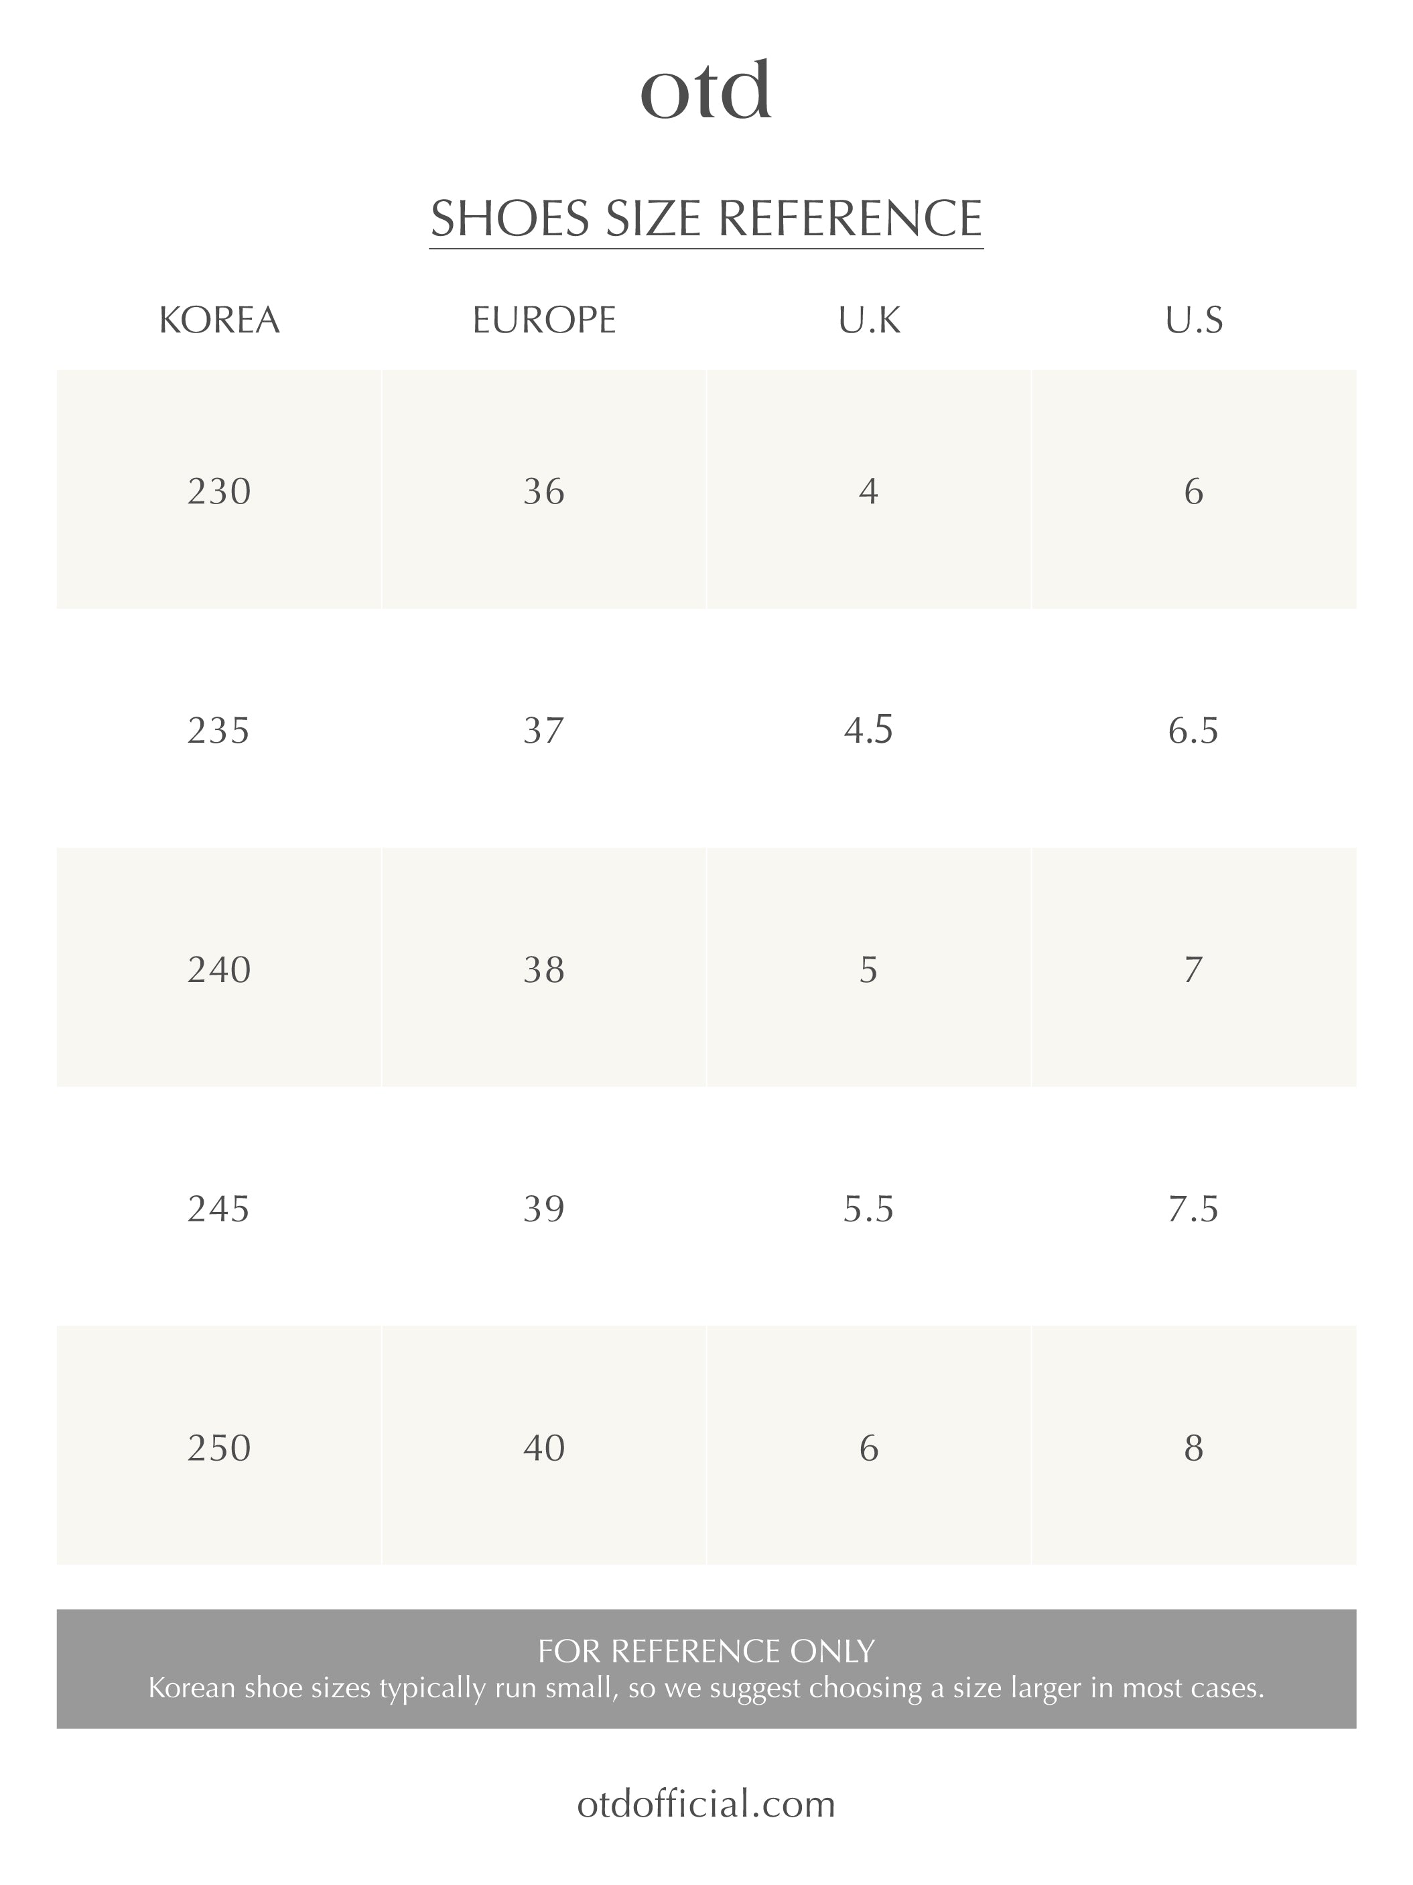Select the EUROPE column header
The image size is (1413, 1885).
point(544,320)
